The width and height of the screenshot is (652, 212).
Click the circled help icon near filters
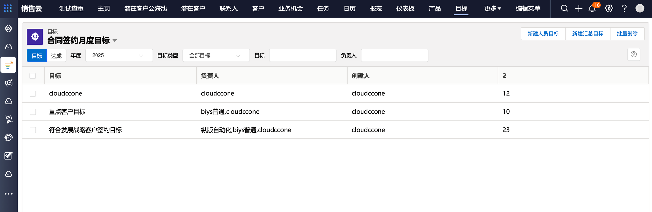click(633, 54)
